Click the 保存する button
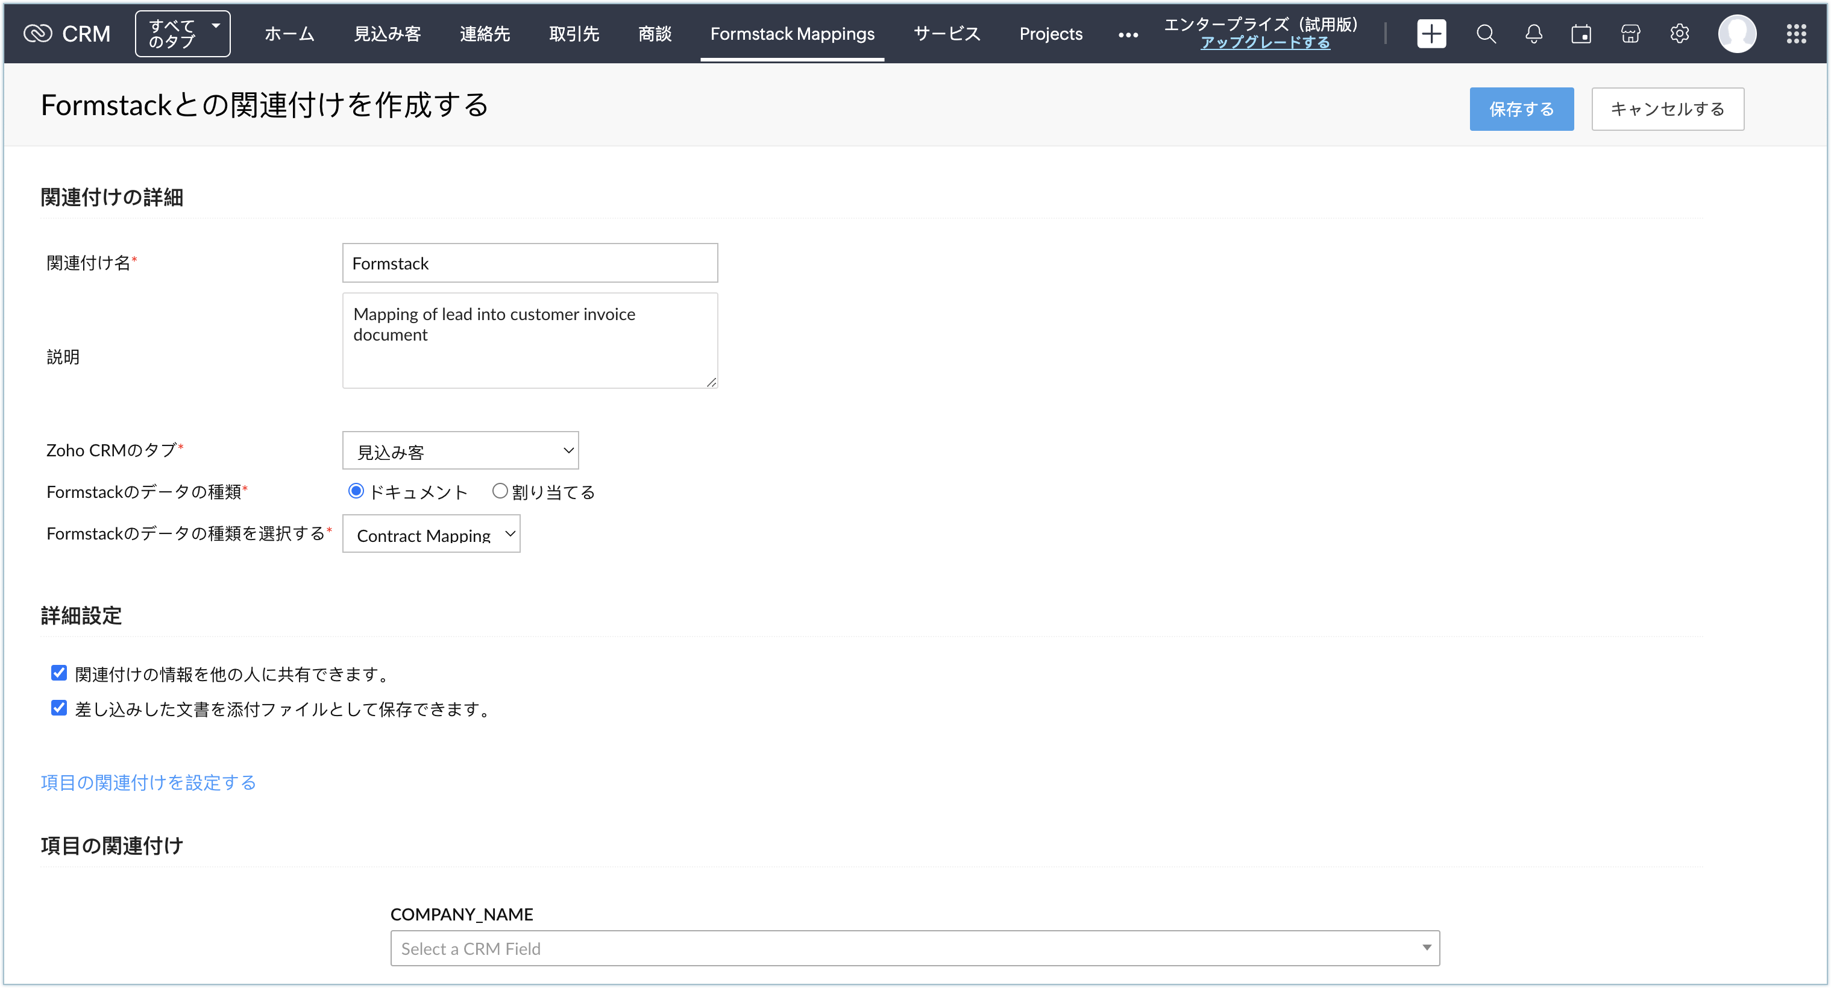1831x988 pixels. 1522,109
